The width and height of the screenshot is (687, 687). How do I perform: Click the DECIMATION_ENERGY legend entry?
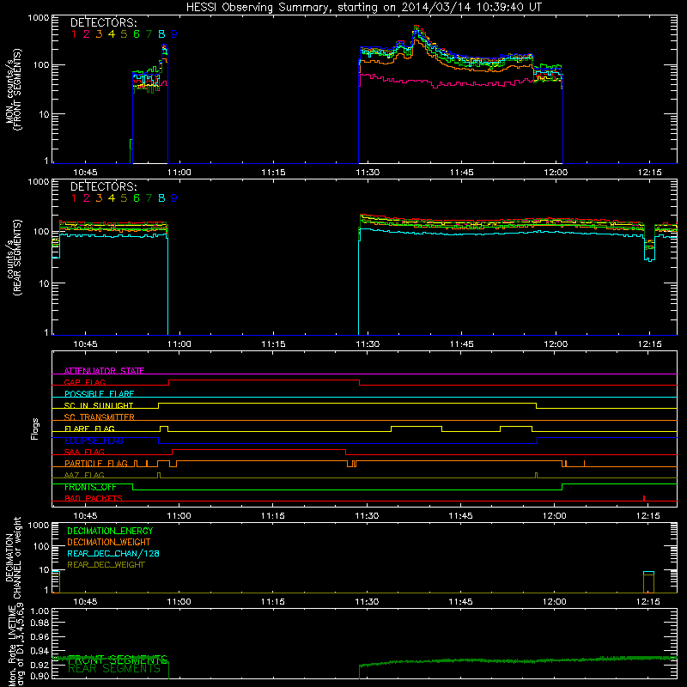110,531
